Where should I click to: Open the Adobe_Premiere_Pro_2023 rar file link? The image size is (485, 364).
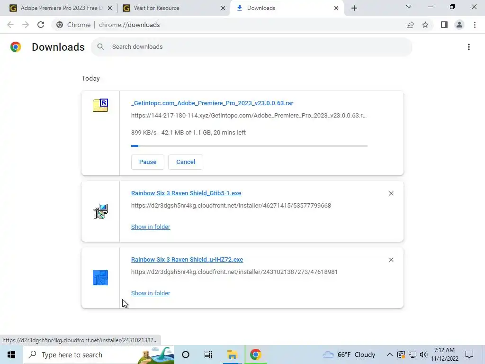pos(212,103)
